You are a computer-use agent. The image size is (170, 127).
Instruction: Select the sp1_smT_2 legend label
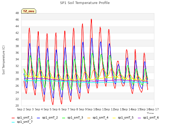click(50, 117)
